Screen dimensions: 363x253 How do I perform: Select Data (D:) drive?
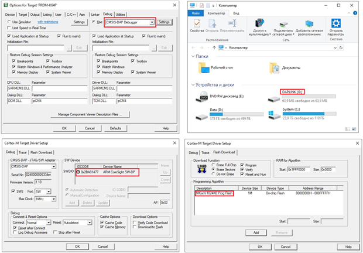click(x=230, y=114)
